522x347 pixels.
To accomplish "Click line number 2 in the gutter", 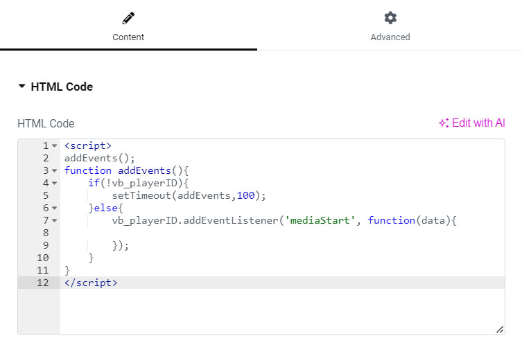I will coord(45,158).
